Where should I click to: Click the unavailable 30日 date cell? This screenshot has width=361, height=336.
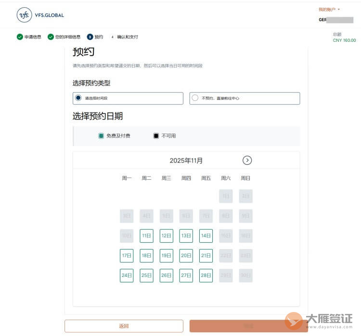(x=245, y=275)
